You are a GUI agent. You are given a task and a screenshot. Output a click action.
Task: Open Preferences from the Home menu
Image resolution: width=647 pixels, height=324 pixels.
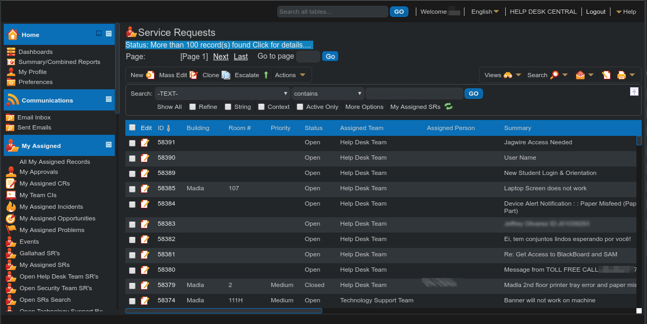pos(35,82)
